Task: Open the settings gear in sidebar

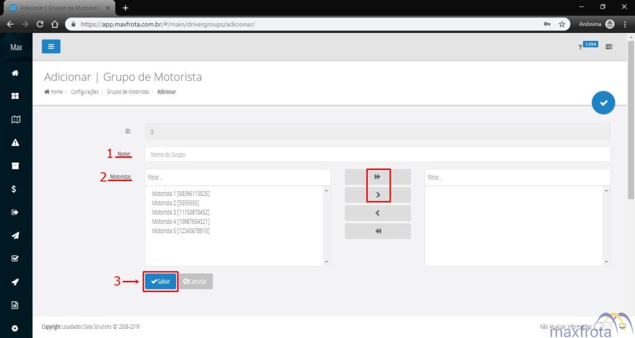Action: pos(16,328)
